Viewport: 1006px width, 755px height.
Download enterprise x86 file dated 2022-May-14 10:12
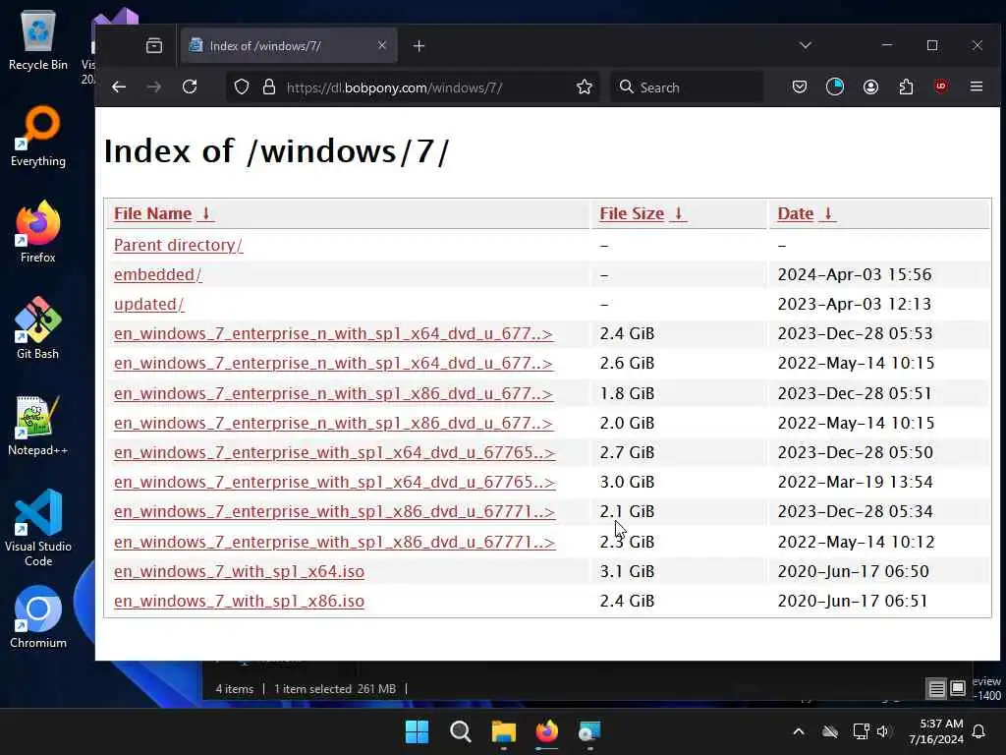click(x=334, y=542)
